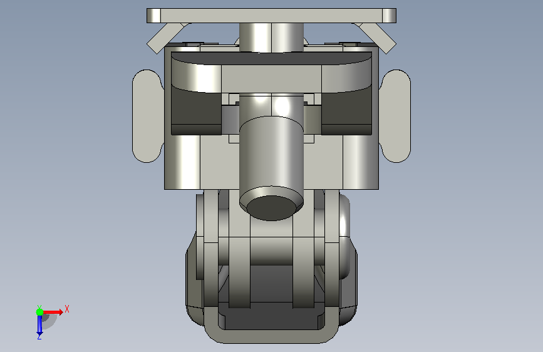Click the red X axis arrow of the triad
543x352 pixels.
[53, 312]
